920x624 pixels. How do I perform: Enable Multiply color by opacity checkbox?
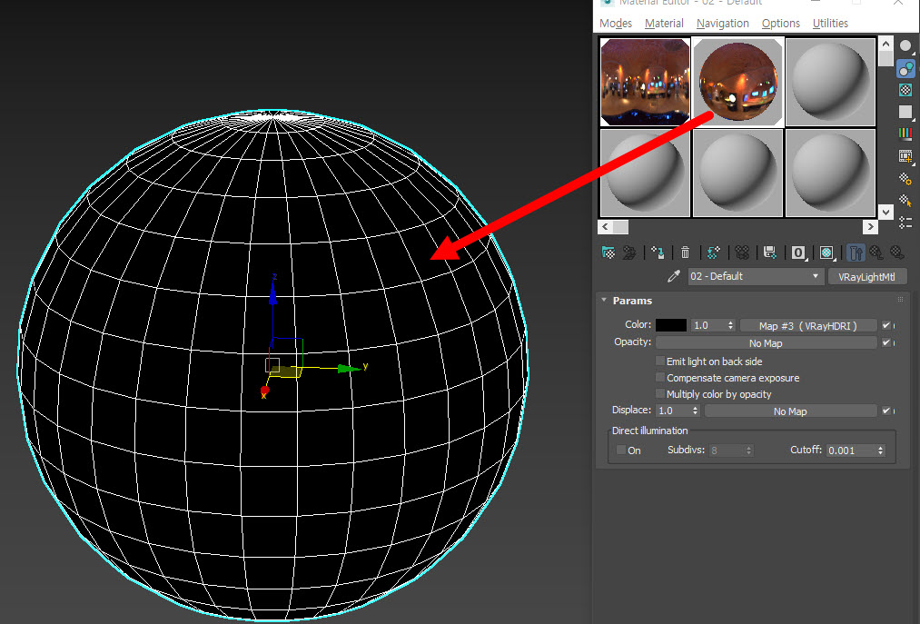660,394
